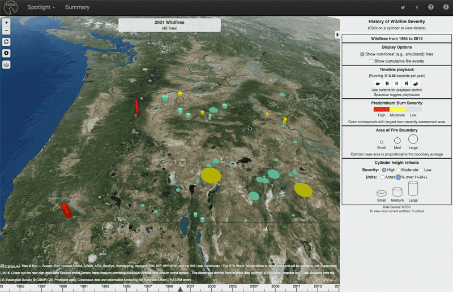453x292 pixels.
Task: Click the Facebook share icon
Action: coord(417,7)
